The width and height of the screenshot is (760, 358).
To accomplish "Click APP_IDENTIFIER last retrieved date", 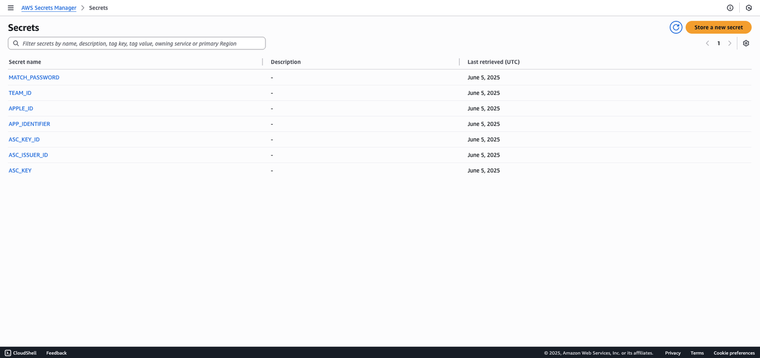I will click(483, 123).
